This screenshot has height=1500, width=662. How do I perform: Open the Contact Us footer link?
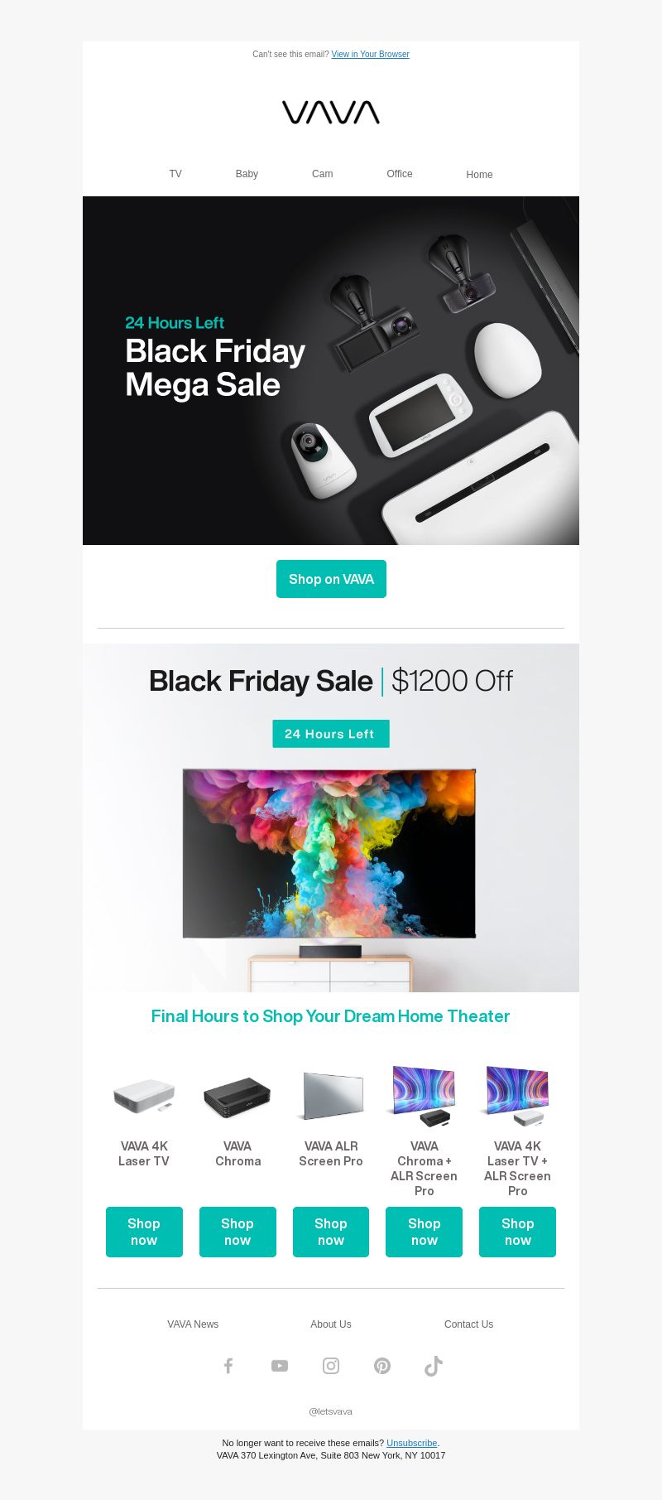[x=468, y=1324]
